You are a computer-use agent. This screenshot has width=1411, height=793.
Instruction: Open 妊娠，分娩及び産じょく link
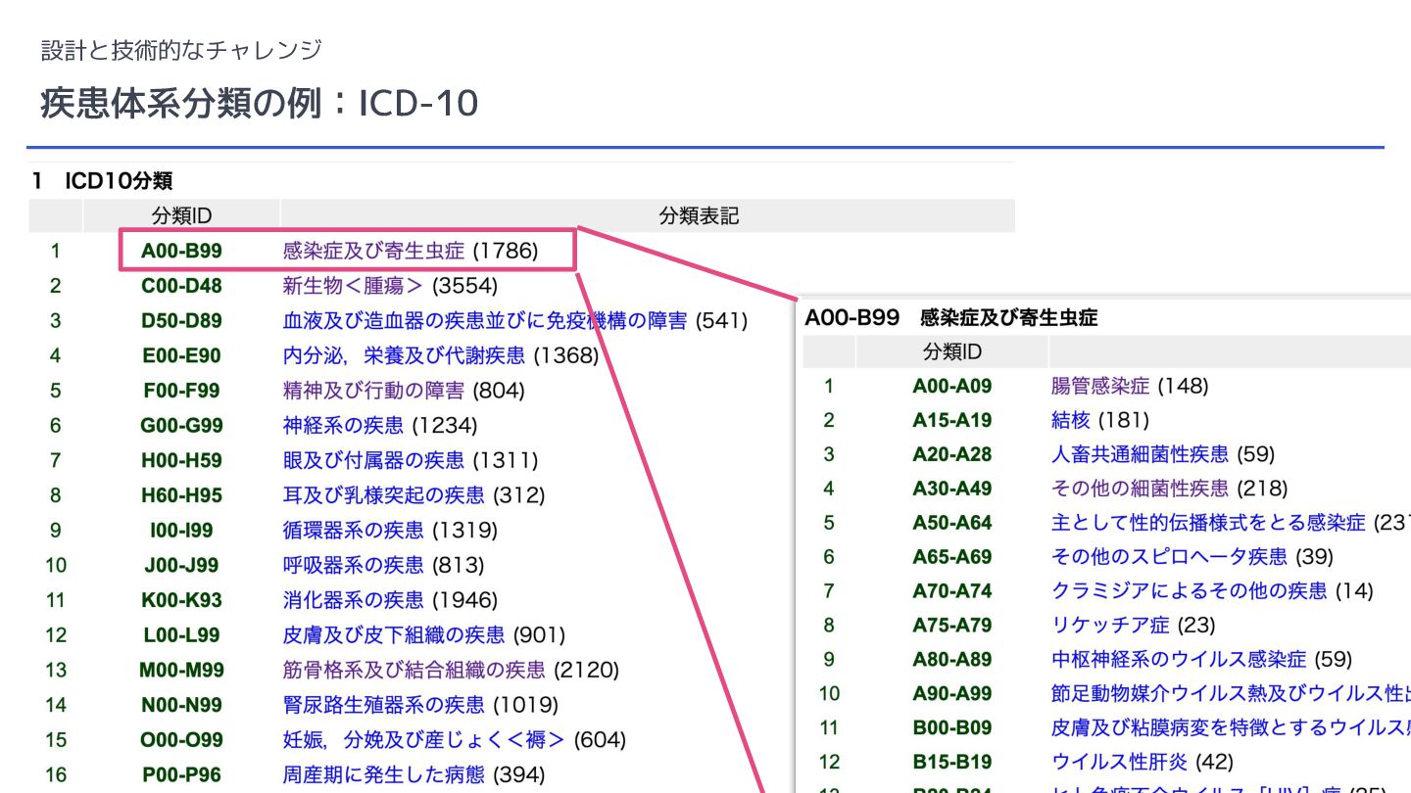click(x=423, y=739)
